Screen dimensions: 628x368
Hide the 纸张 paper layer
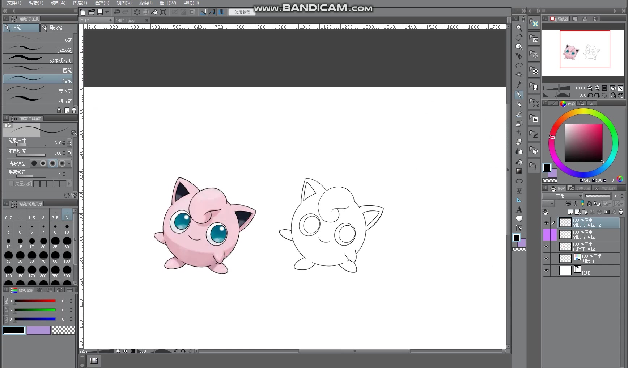[x=546, y=271]
